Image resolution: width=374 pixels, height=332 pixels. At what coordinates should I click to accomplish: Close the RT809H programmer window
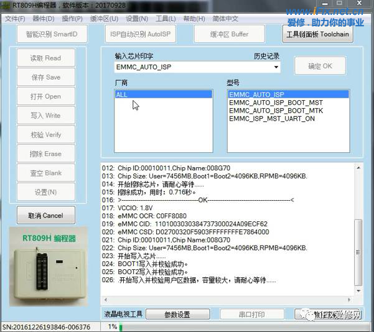pyautogui.click(x=360, y=3)
